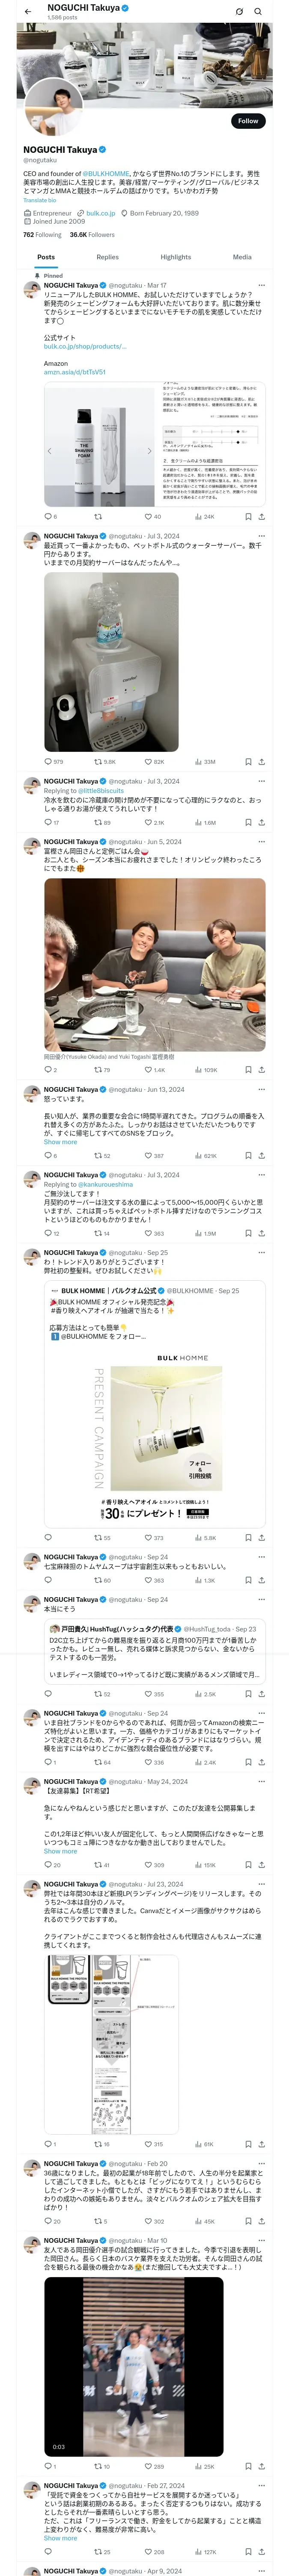Expand Show more on the Jun 13, 2024 post
The image size is (289, 2576).
tap(60, 1142)
